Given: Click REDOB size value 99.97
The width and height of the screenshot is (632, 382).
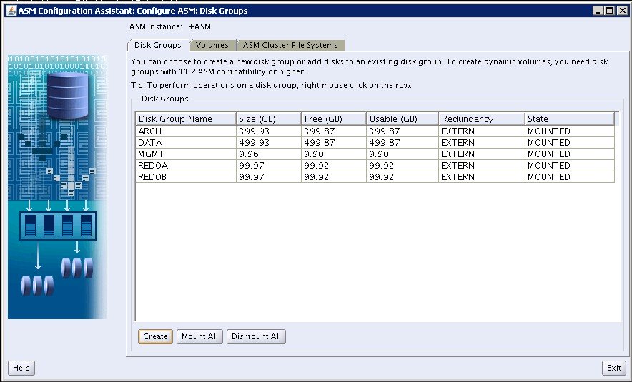Looking at the screenshot, I should pos(252,176).
